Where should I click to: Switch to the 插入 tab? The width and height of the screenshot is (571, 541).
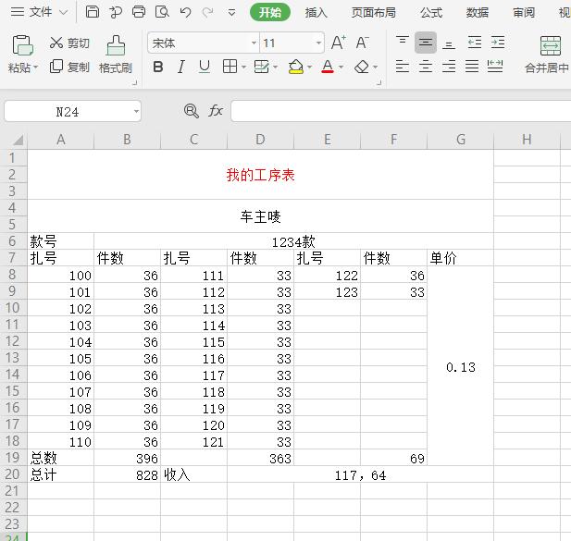click(317, 13)
